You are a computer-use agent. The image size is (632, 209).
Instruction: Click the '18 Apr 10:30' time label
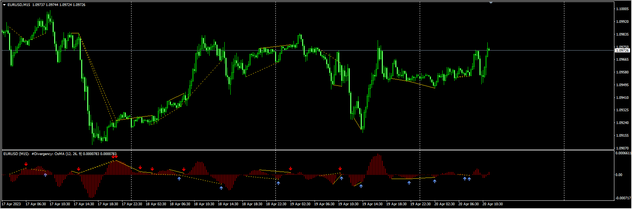[204, 204]
